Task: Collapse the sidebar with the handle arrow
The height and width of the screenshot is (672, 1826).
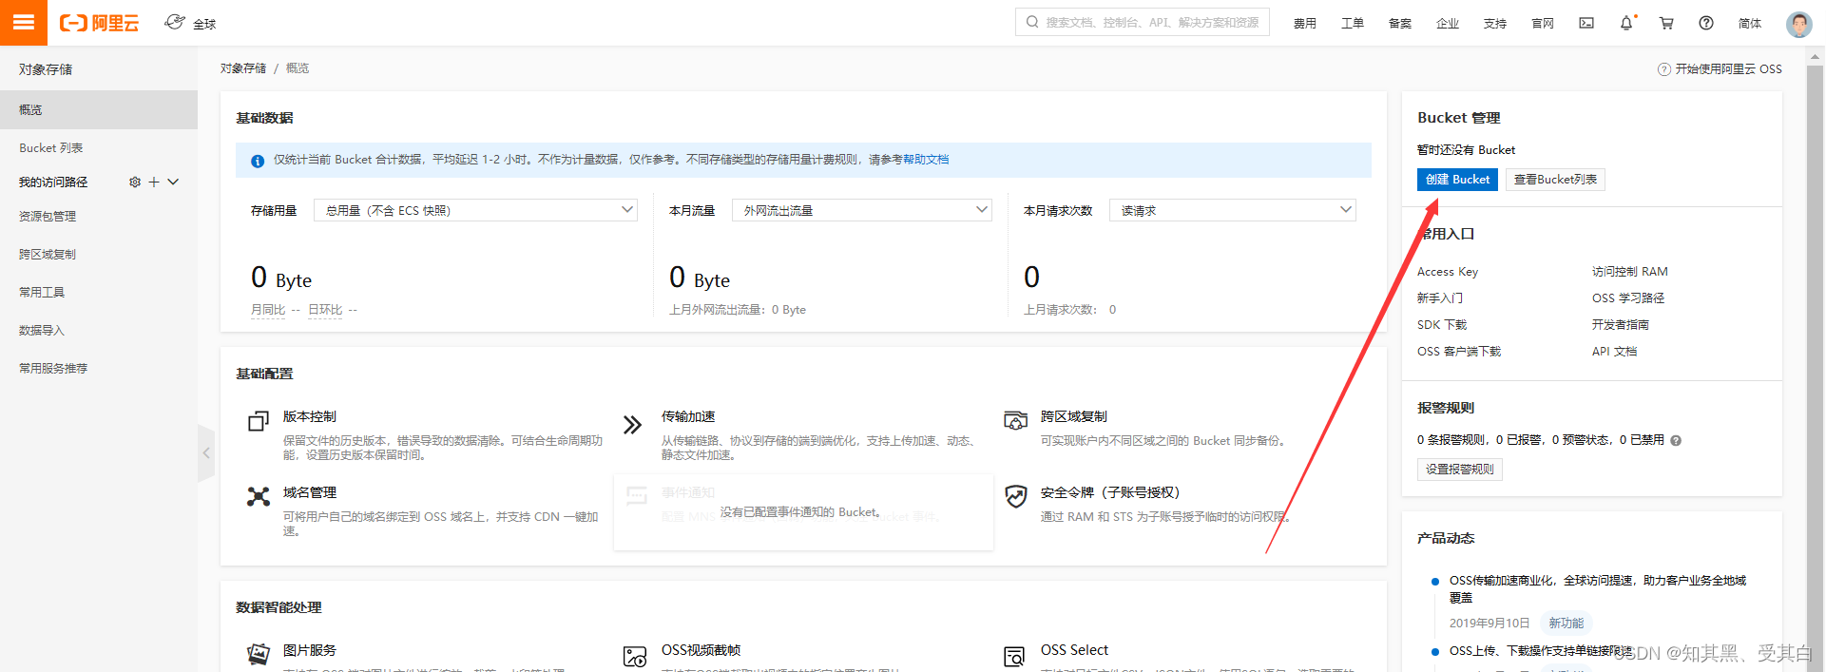Action: pos(206,452)
